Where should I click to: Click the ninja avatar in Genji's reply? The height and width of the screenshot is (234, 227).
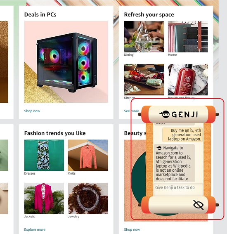(x=159, y=148)
